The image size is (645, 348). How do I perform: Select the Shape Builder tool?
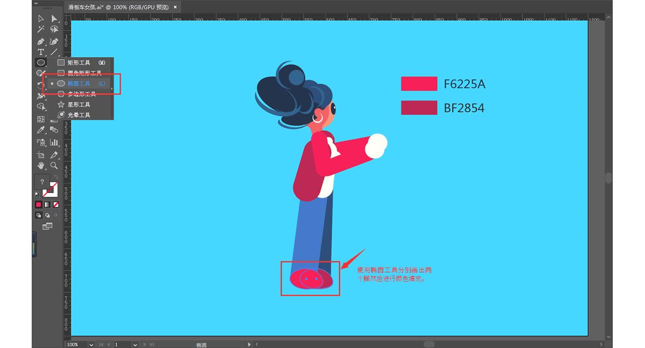coord(41,107)
